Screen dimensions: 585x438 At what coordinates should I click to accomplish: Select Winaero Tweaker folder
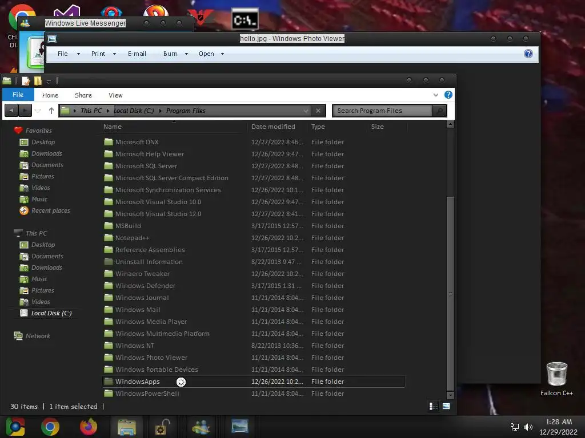point(142,274)
